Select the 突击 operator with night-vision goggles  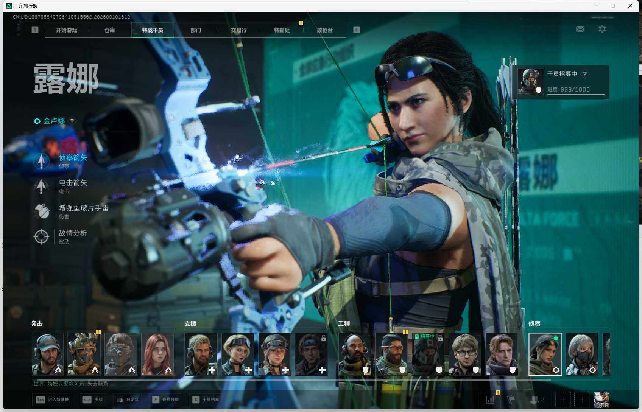click(121, 354)
